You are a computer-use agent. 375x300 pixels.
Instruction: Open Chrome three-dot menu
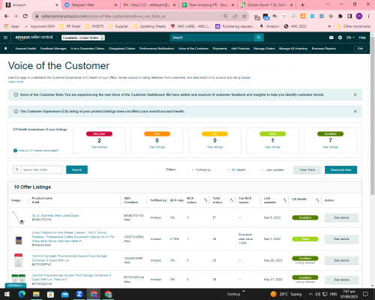tap(368, 16)
